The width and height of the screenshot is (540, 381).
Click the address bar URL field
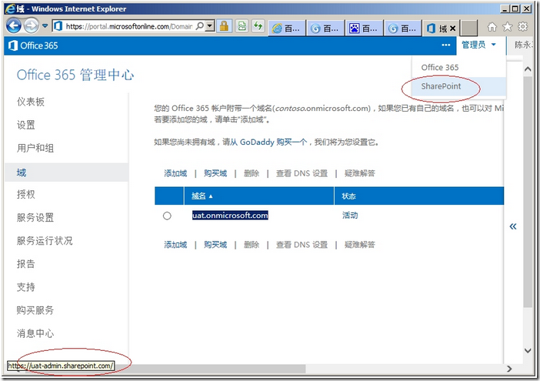(x=128, y=26)
